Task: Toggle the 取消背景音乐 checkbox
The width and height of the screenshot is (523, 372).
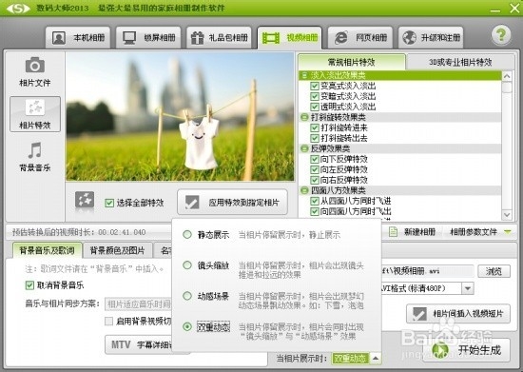Action: click(x=29, y=284)
